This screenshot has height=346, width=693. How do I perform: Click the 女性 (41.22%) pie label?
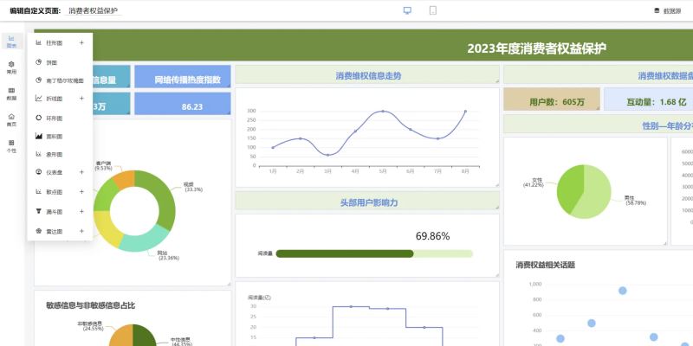click(x=533, y=183)
